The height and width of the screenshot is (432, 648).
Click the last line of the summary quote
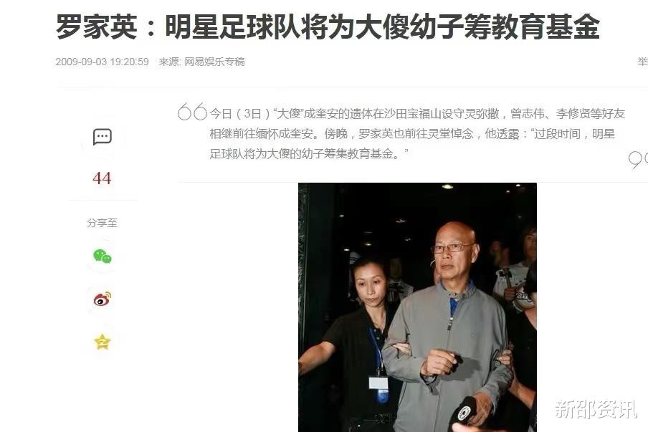point(309,154)
